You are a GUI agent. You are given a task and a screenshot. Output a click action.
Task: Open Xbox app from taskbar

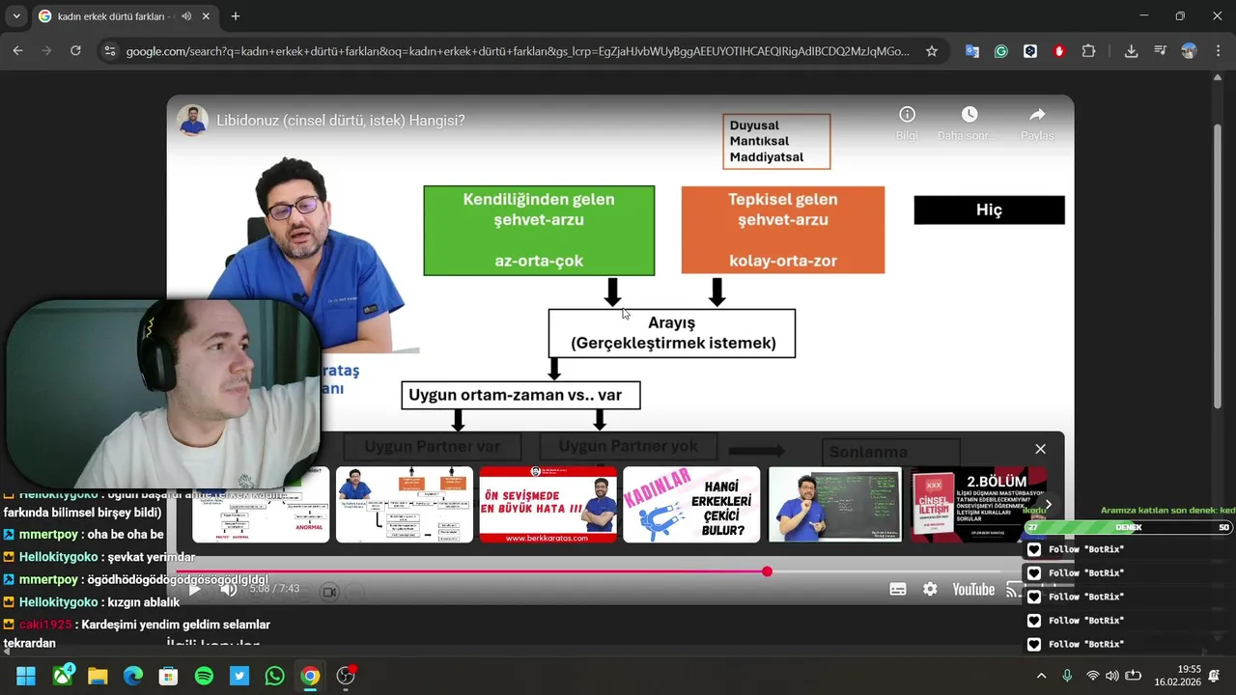pyautogui.click(x=65, y=676)
